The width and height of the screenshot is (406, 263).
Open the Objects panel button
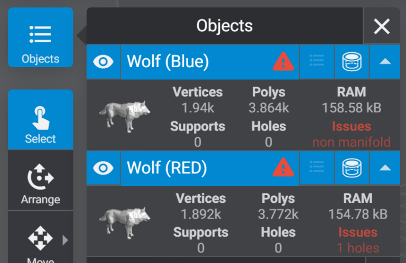(40, 37)
